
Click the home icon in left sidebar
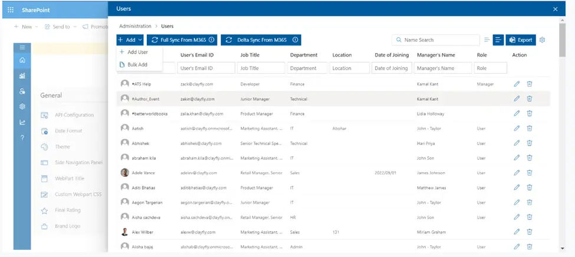click(22, 60)
